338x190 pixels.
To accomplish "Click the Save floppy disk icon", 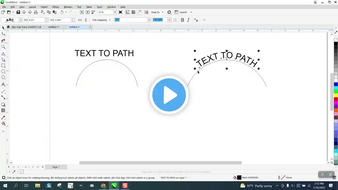I will tap(18, 12).
